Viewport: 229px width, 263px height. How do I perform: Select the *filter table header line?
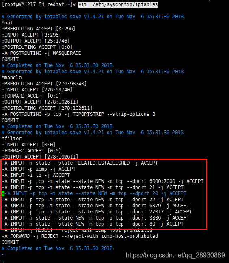[11, 139]
